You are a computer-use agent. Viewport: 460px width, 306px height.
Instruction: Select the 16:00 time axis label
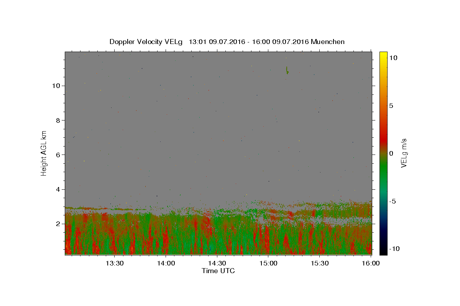click(x=371, y=263)
